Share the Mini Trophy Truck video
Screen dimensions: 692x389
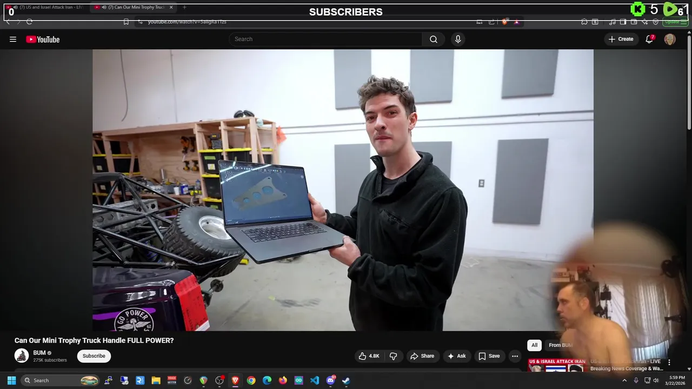[422, 356]
